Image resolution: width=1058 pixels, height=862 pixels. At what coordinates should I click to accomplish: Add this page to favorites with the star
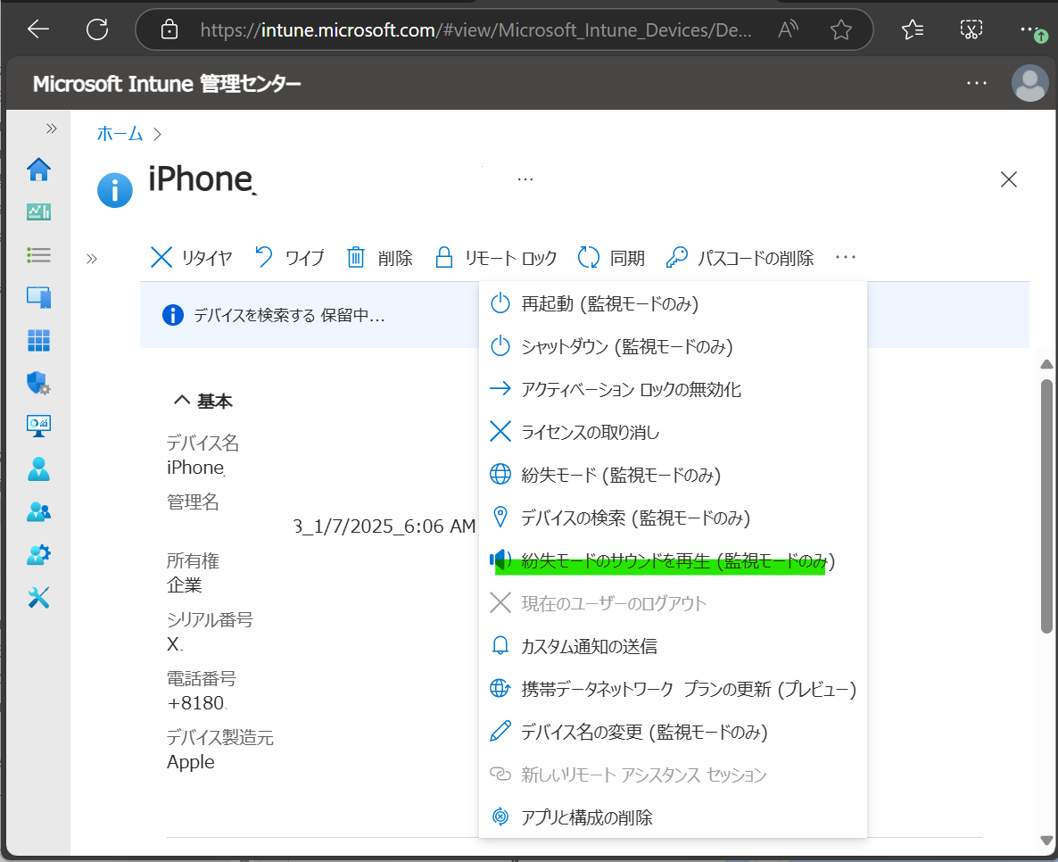tap(840, 29)
